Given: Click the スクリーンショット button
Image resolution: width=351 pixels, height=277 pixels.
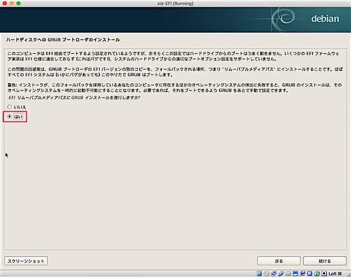Looking at the screenshot, I should (26, 261).
